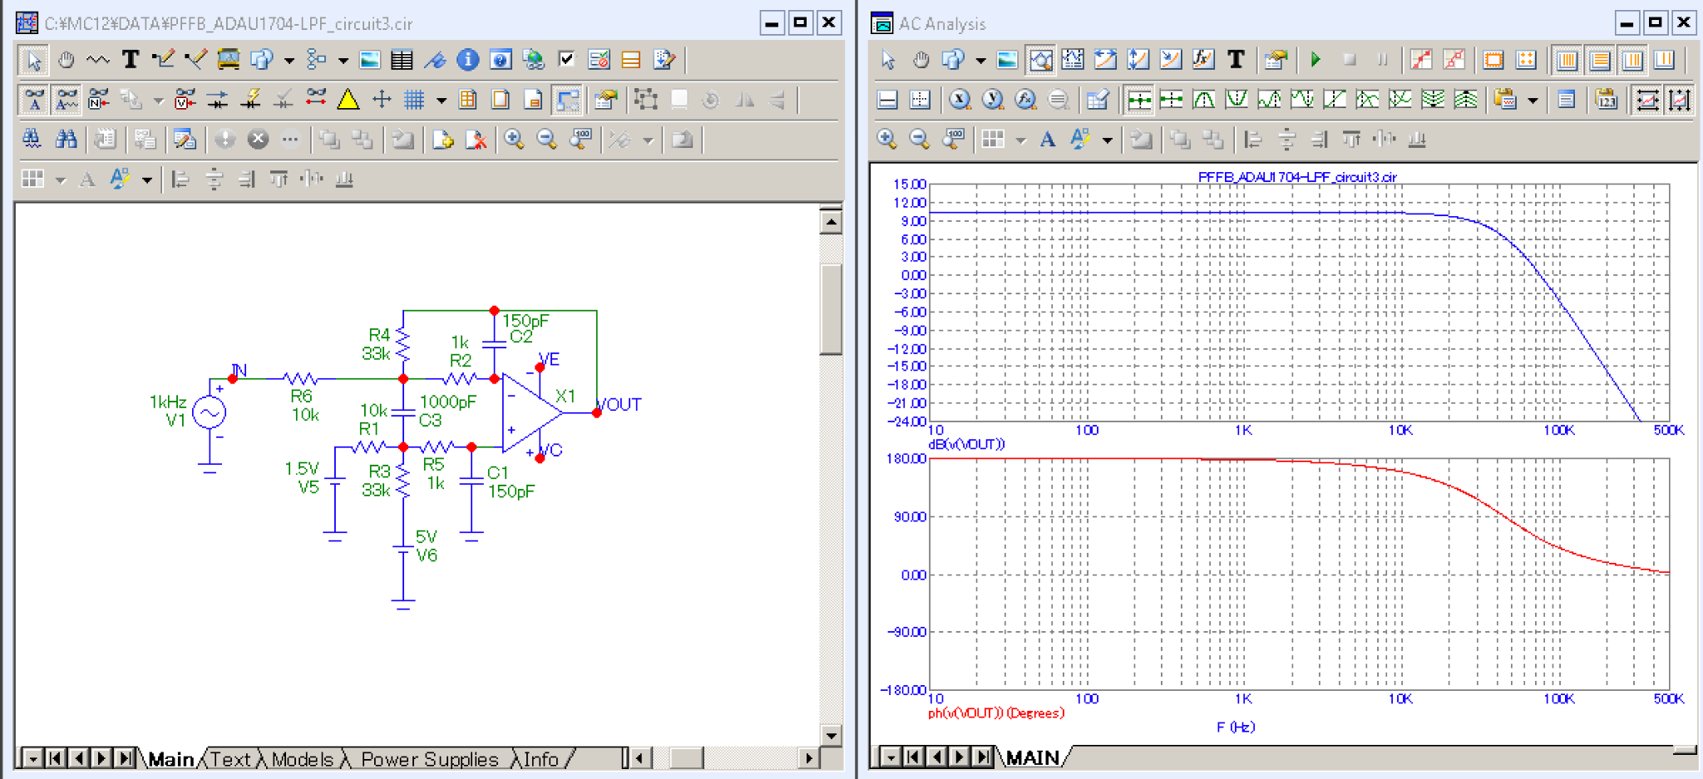Open the blue Info icon in schematic toolbar
Screen dimensions: 1703x779
(468, 60)
